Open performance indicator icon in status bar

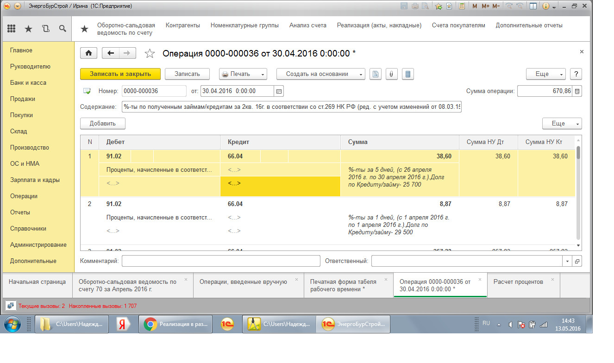point(10,306)
